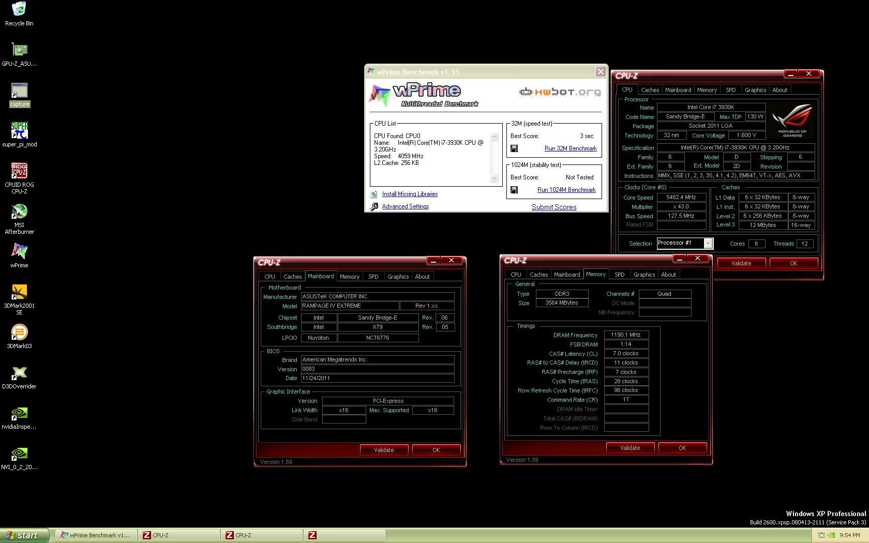Open the GPU-Z_ASU desktop icon
This screenshot has width=869, height=543.
point(19,55)
